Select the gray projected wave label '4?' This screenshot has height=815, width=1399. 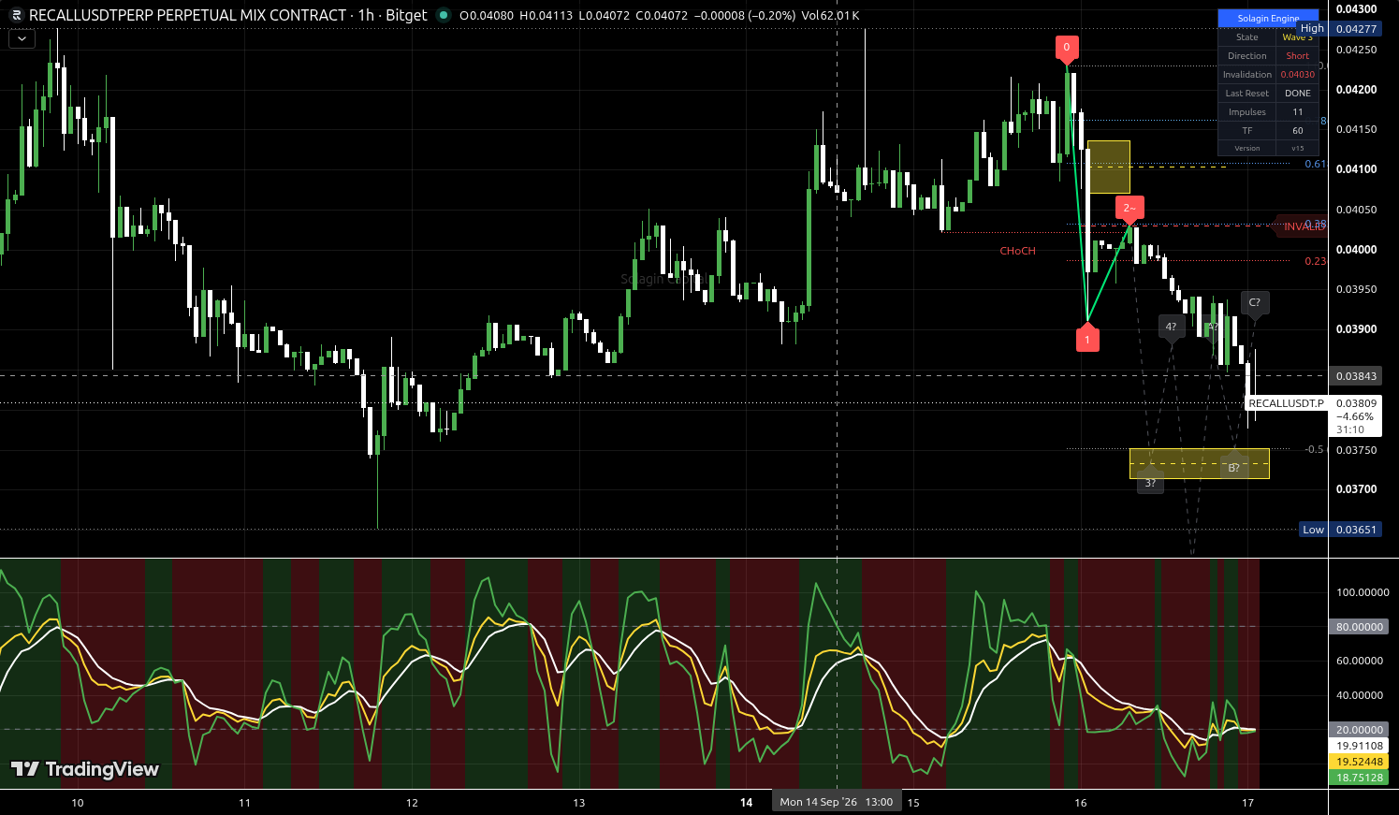(x=1171, y=327)
